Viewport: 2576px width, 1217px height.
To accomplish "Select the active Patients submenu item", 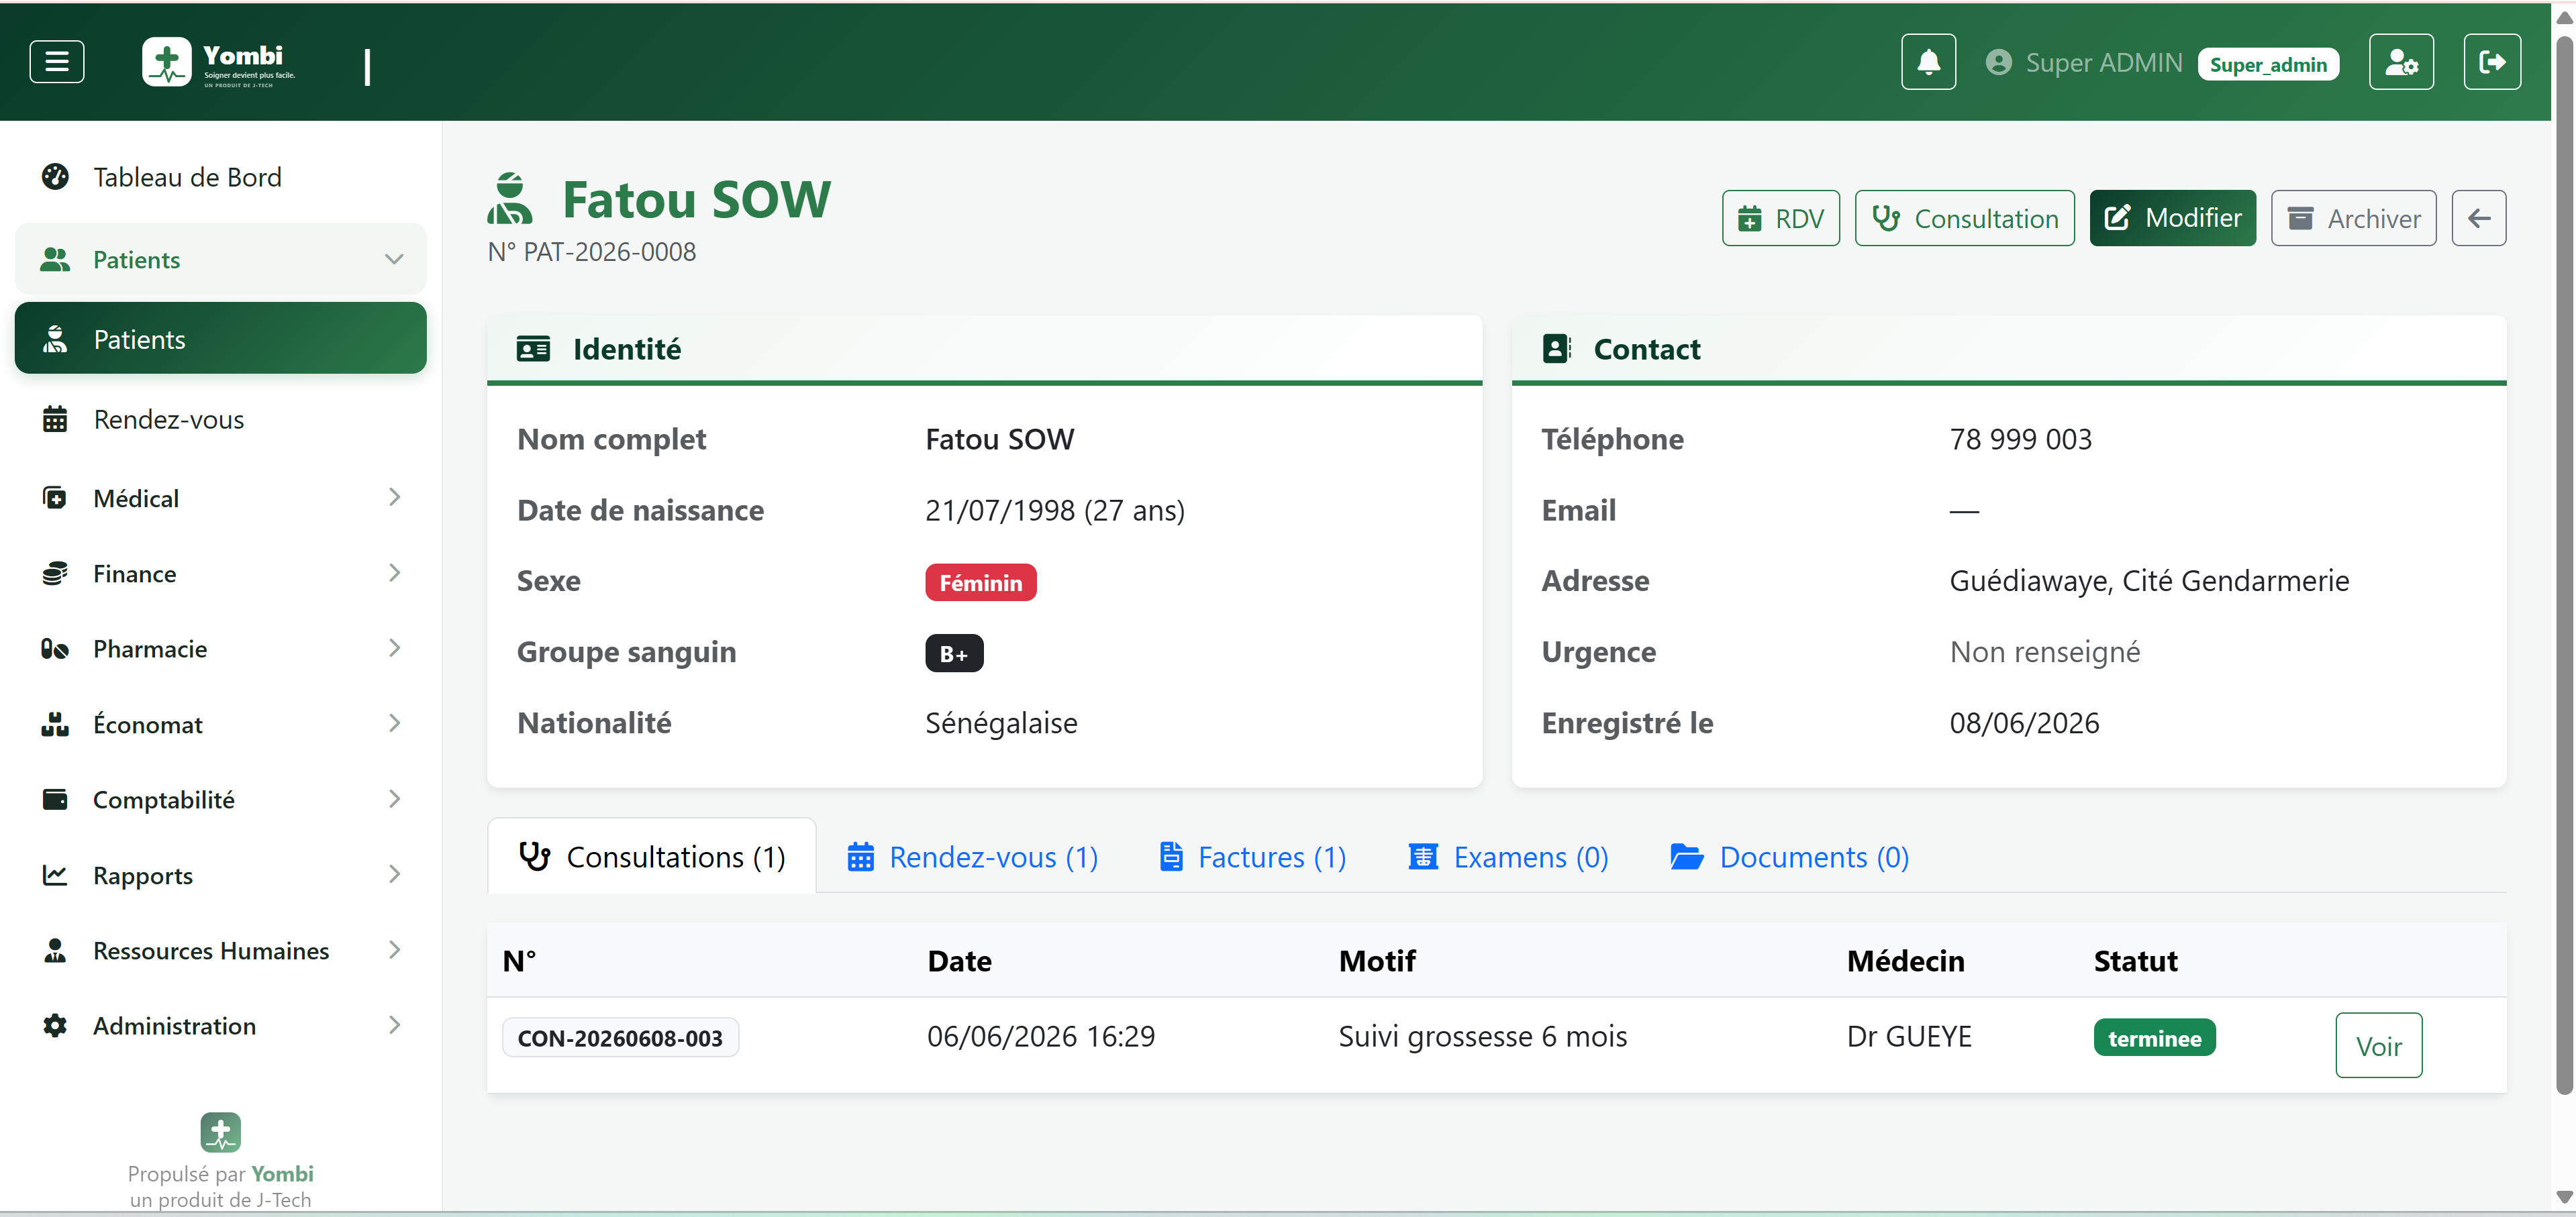I will point(220,339).
